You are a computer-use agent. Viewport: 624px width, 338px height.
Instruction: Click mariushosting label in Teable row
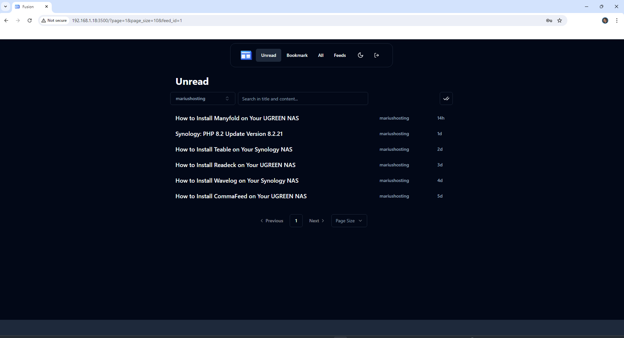394,149
